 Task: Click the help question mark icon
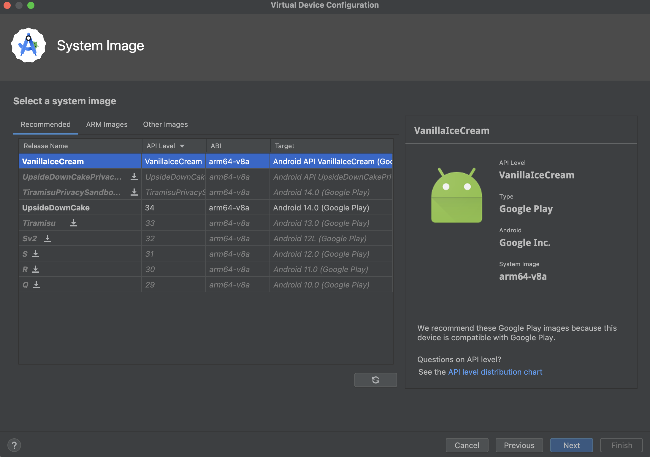pyautogui.click(x=14, y=444)
